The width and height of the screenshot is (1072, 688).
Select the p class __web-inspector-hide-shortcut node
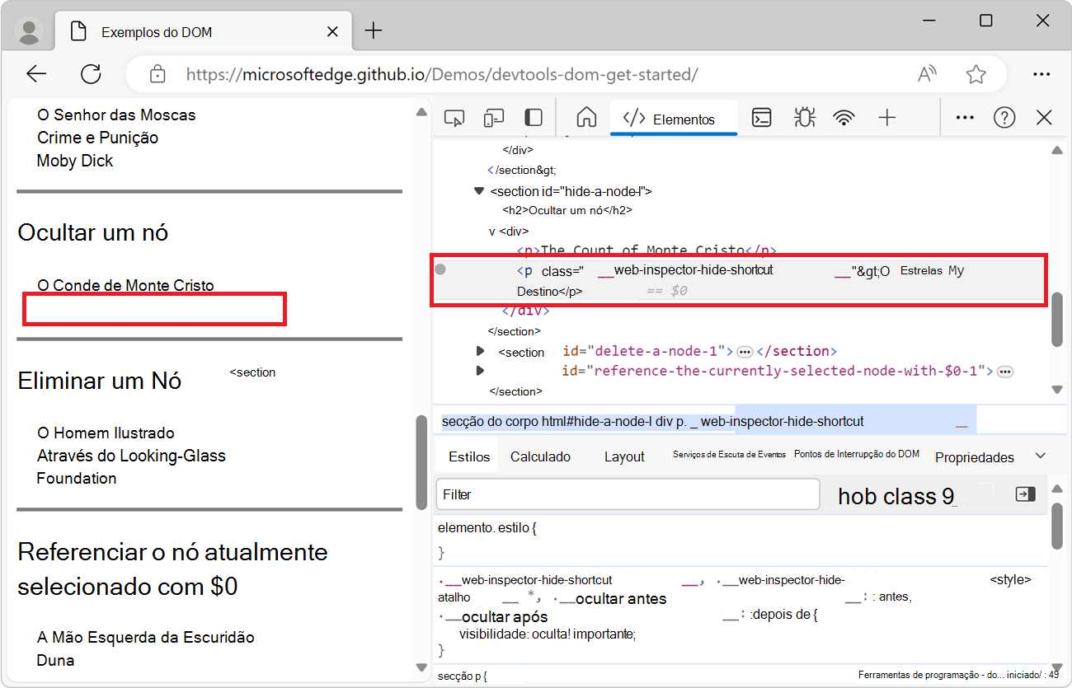point(740,280)
